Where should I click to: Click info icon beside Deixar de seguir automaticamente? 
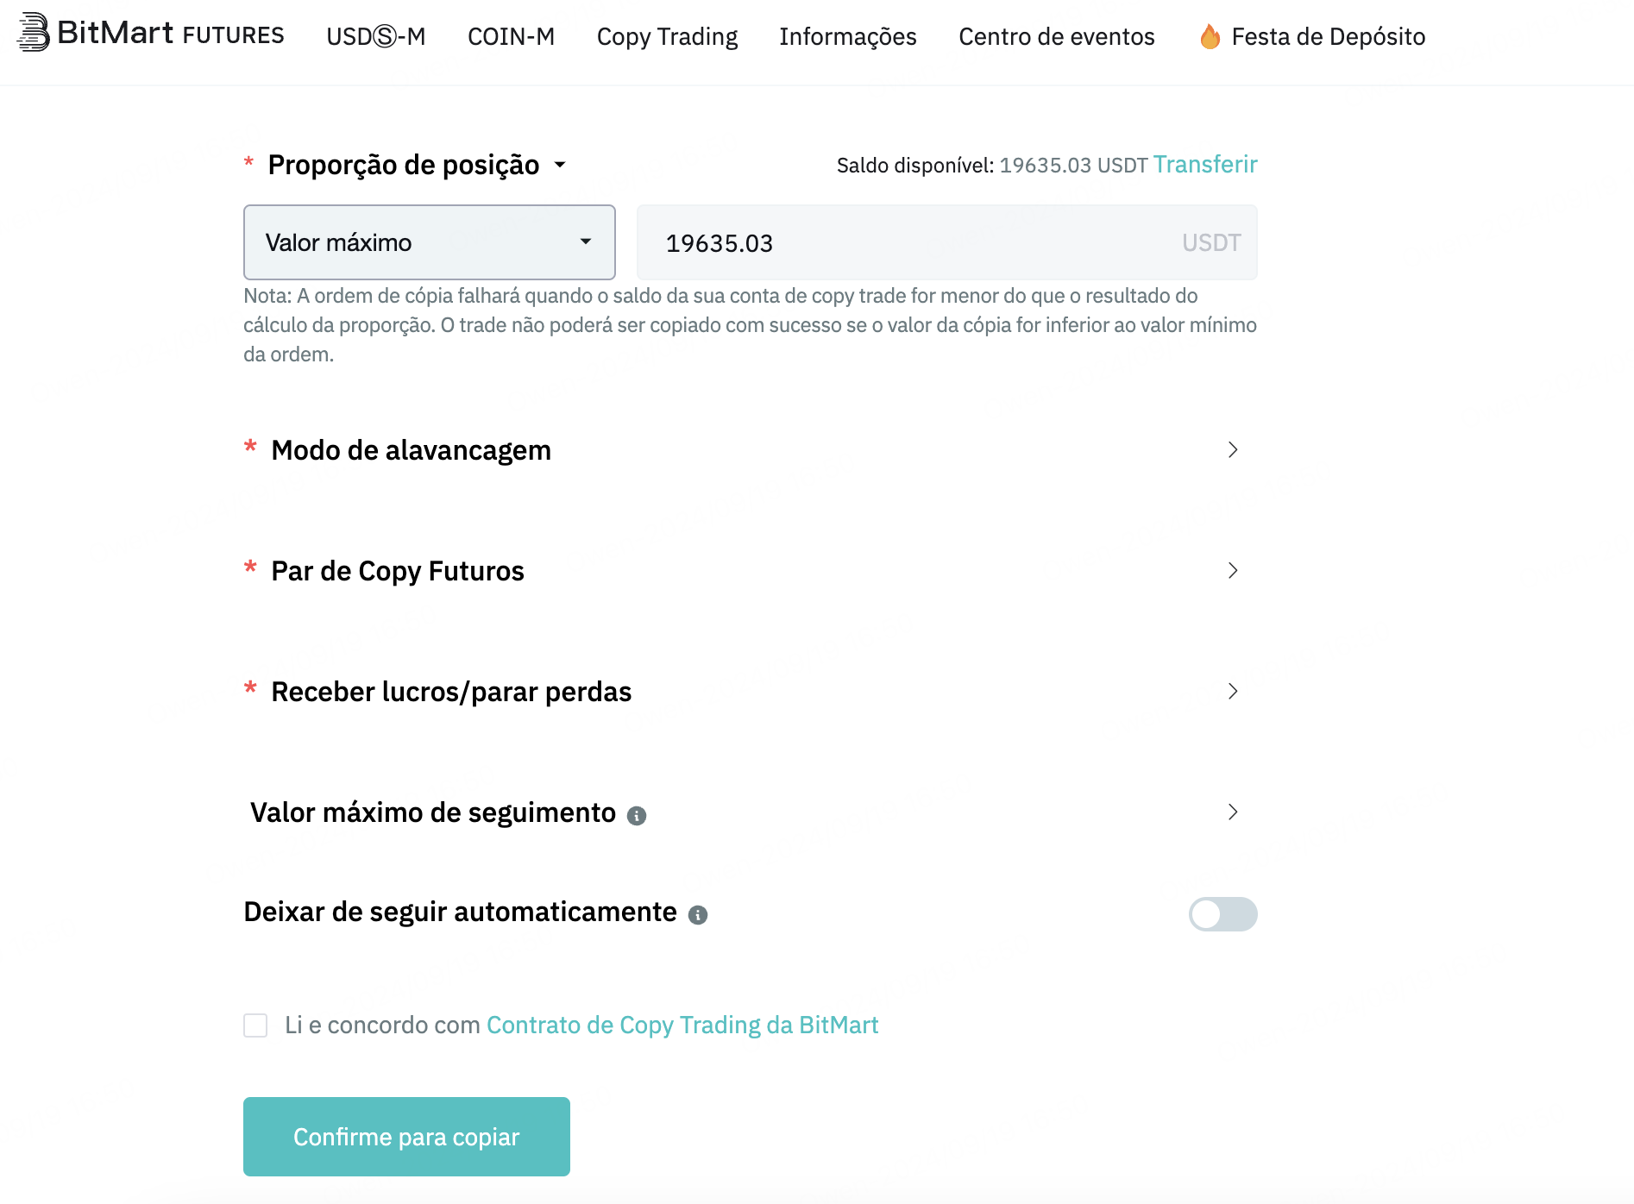698,914
